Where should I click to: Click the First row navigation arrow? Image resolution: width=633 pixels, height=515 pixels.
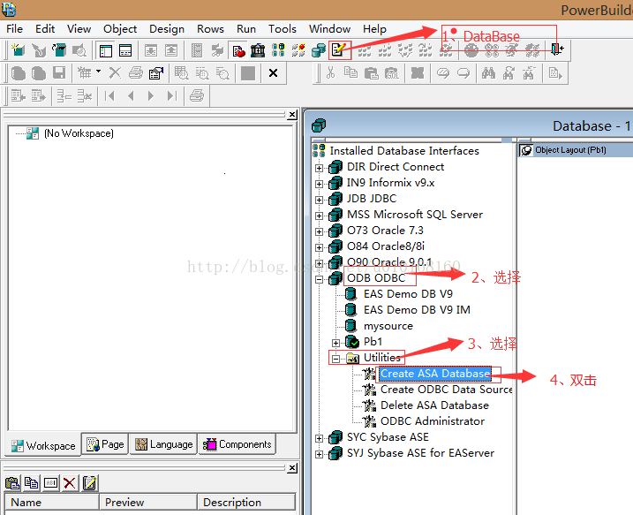coord(109,96)
